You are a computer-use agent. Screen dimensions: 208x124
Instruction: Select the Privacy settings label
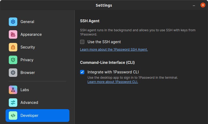click(x=27, y=60)
